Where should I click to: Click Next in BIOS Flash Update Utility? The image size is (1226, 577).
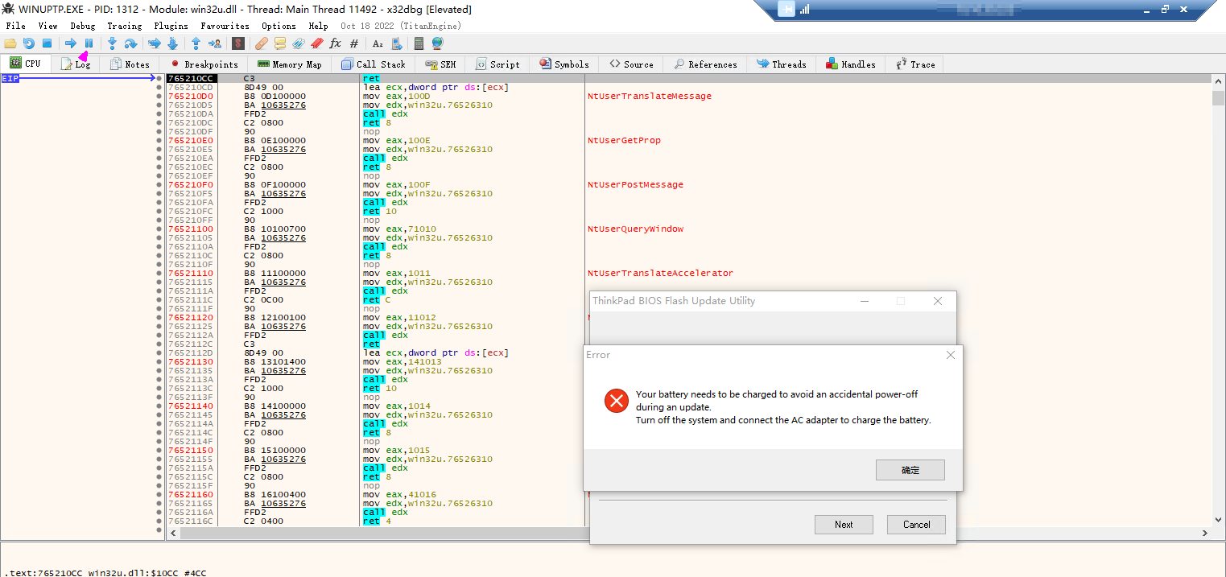(844, 525)
